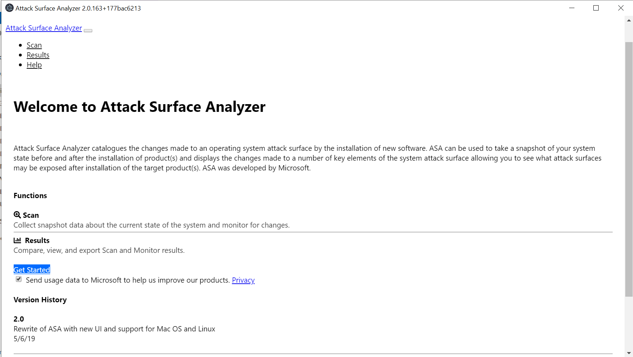Click the Get Started link
Image resolution: width=633 pixels, height=357 pixels.
[x=32, y=270]
